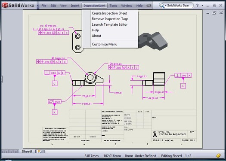The height and width of the screenshot is (161, 226).
Task: Open the Help menu in menu bar
Action: (x=139, y=6)
